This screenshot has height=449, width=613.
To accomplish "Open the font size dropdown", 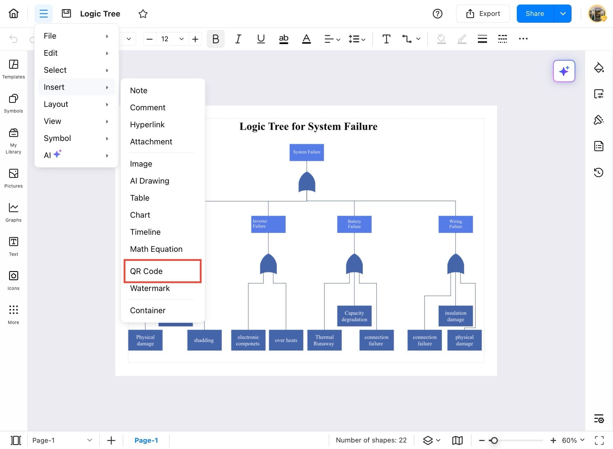I will (x=181, y=39).
